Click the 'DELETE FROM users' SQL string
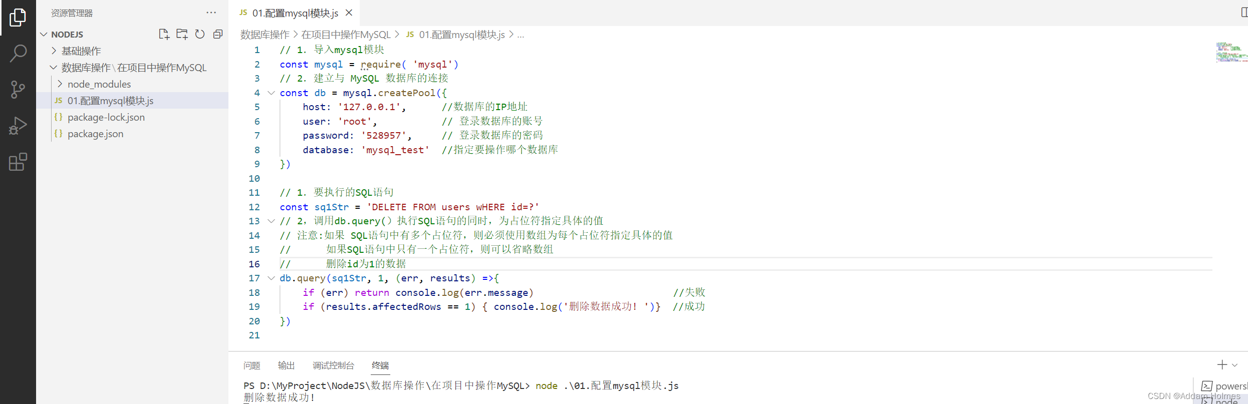Viewport: 1248px width, 404px height. pyautogui.click(x=453, y=207)
